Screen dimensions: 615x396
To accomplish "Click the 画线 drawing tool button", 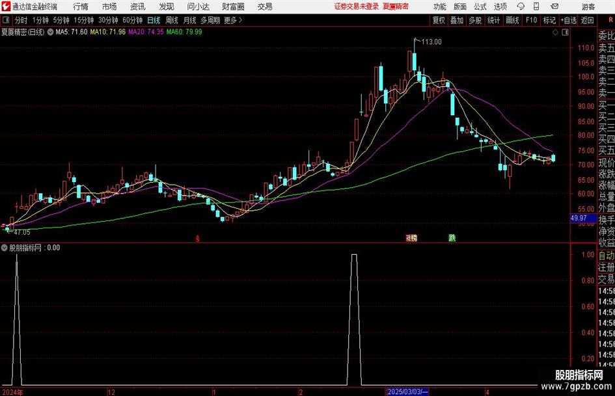I will pyautogui.click(x=512, y=20).
